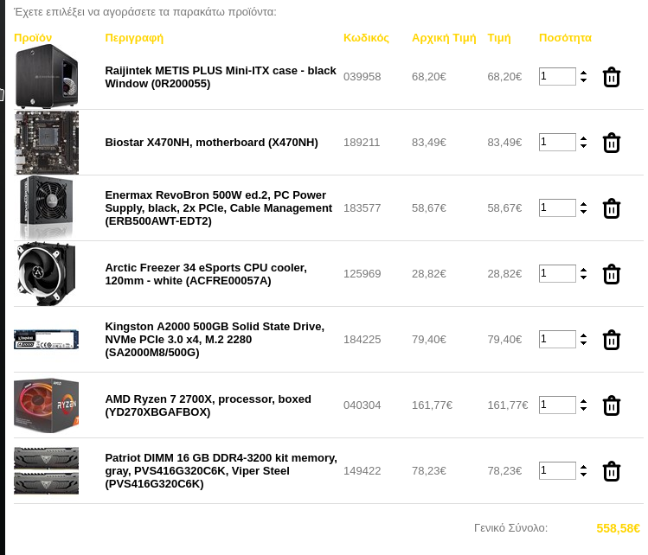Remove the Biostar X470NH motherboard via trash icon
The width and height of the screenshot is (648, 555).
tap(611, 143)
